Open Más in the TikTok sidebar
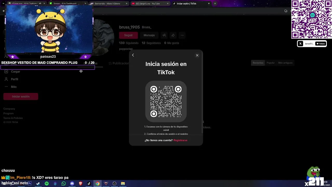This screenshot has width=332, height=187. pyautogui.click(x=14, y=87)
